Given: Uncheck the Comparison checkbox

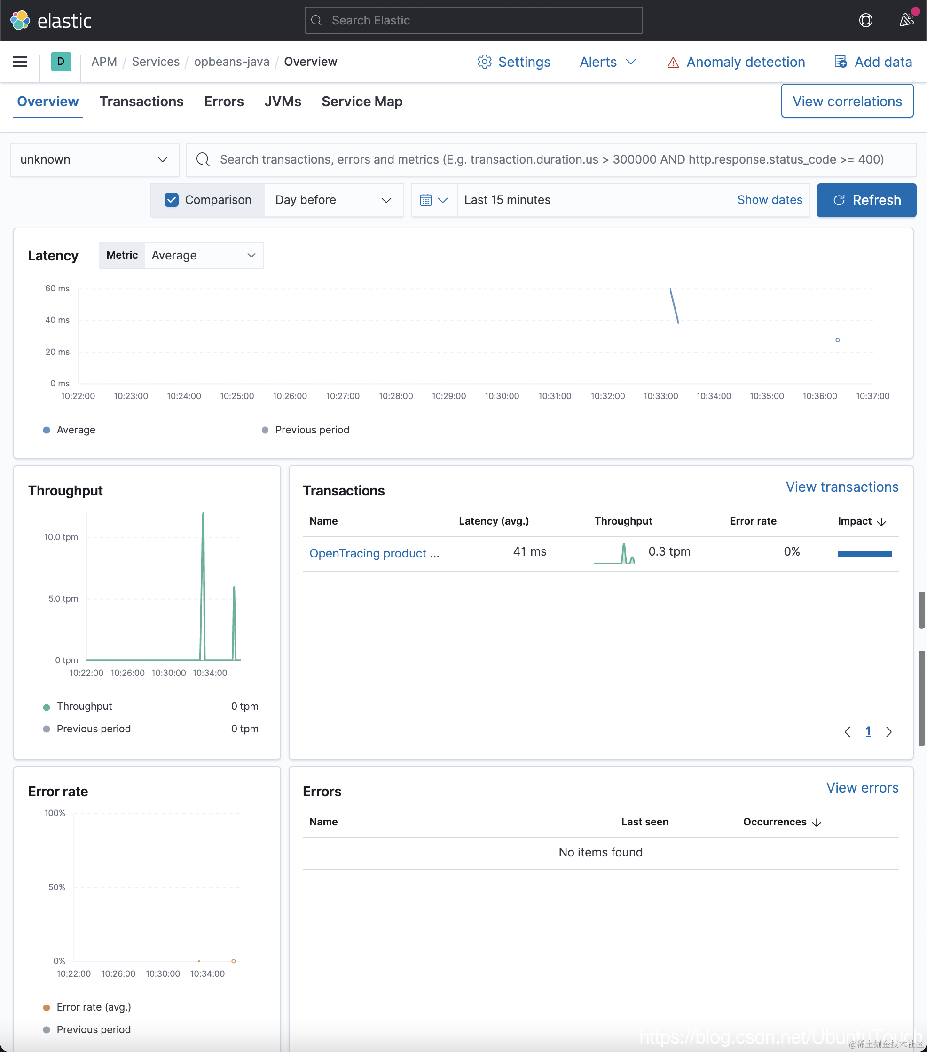Looking at the screenshot, I should tap(172, 200).
